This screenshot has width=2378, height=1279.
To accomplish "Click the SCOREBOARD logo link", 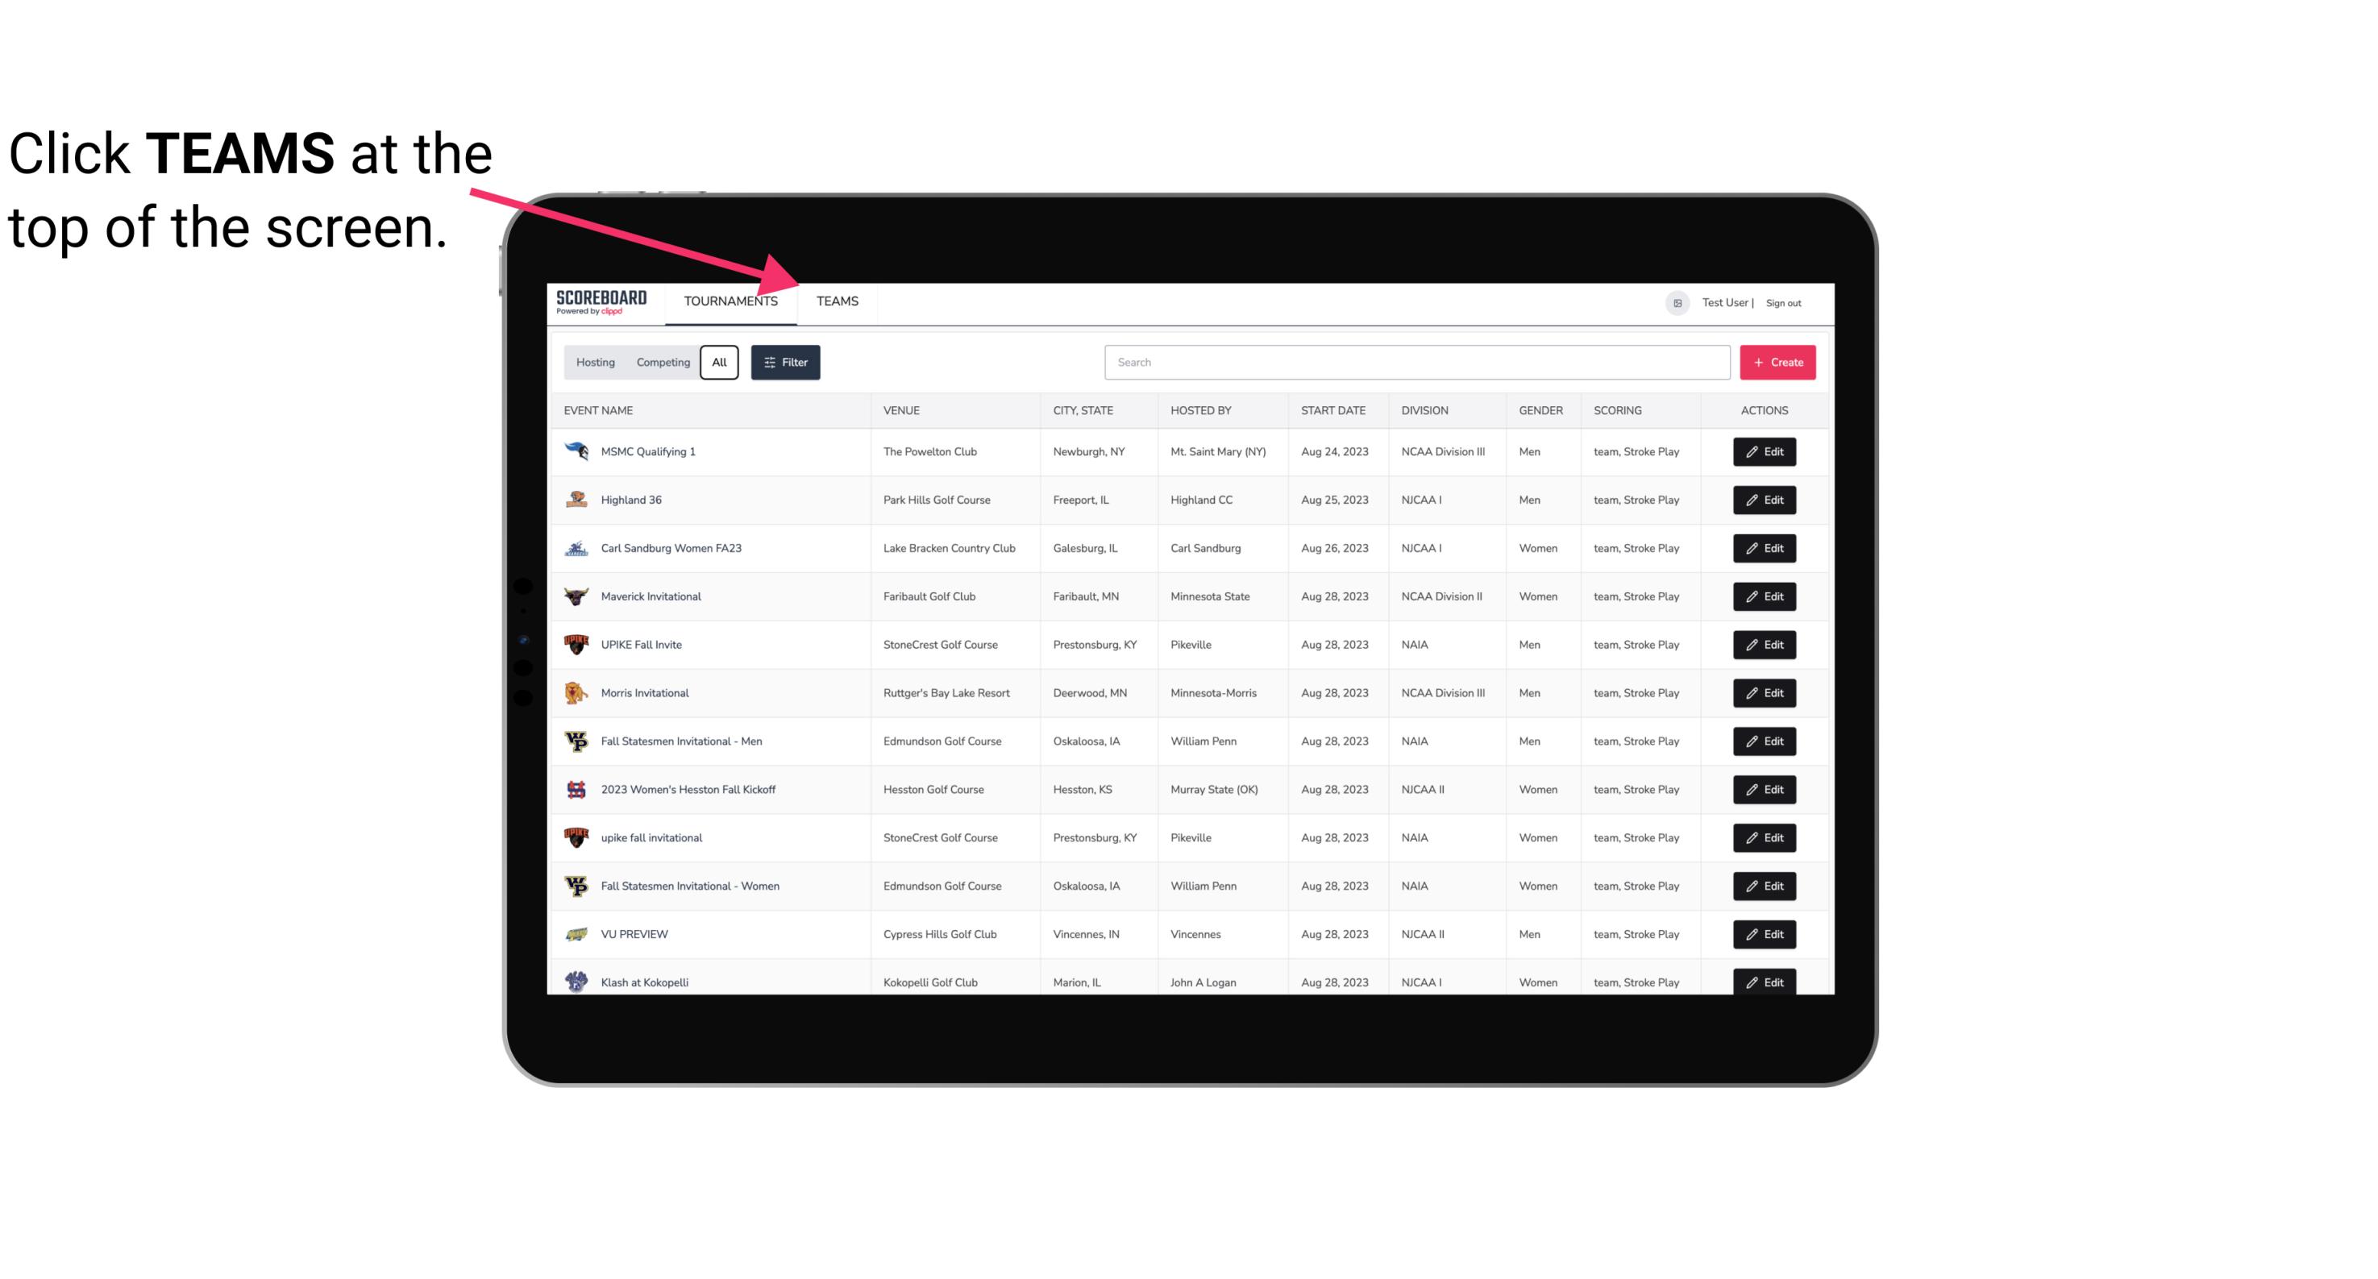I will (600, 301).
